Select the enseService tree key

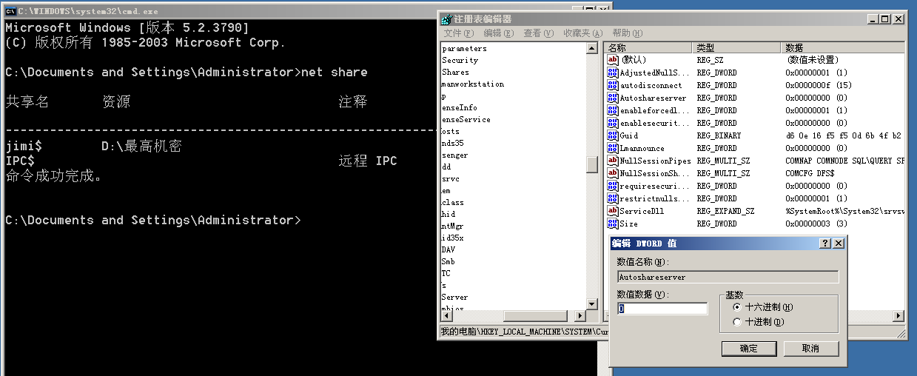[x=466, y=119]
